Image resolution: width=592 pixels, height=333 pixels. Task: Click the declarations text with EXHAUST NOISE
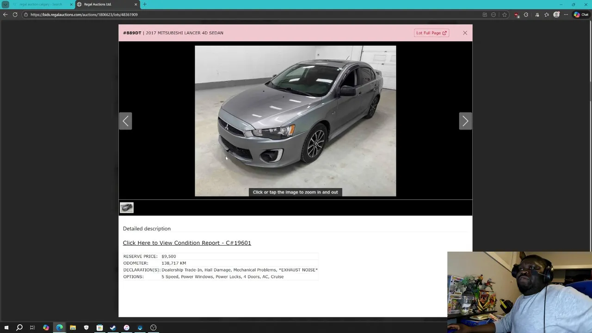point(240,270)
